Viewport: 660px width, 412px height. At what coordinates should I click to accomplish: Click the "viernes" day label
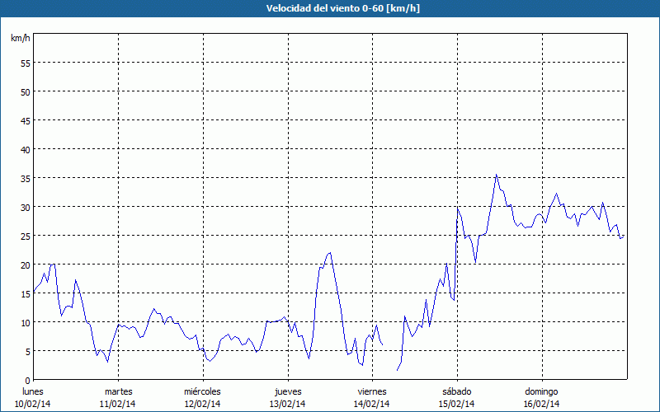tap(371, 391)
